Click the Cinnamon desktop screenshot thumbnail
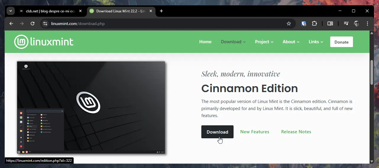 pyautogui.click(x=91, y=107)
